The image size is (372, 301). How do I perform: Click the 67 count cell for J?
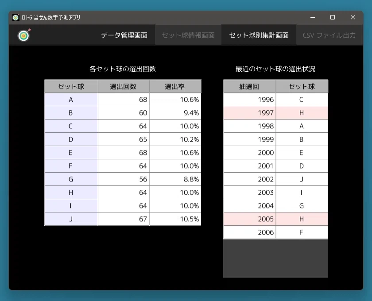[x=124, y=219]
